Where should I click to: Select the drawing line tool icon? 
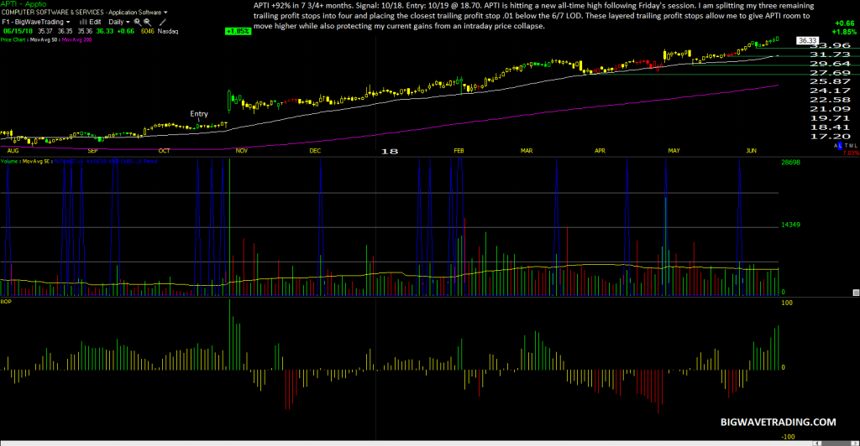162,22
